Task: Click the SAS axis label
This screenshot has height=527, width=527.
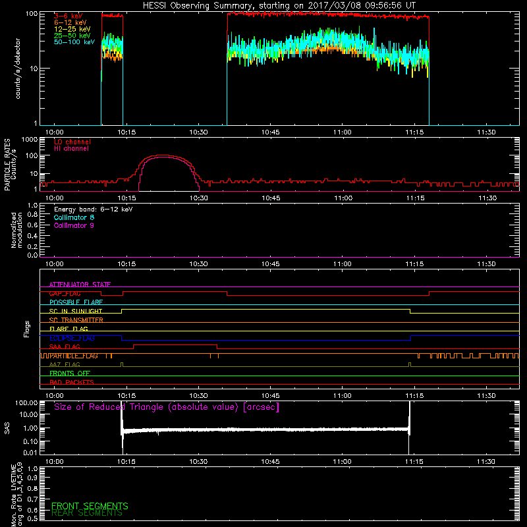Action: 7,428
